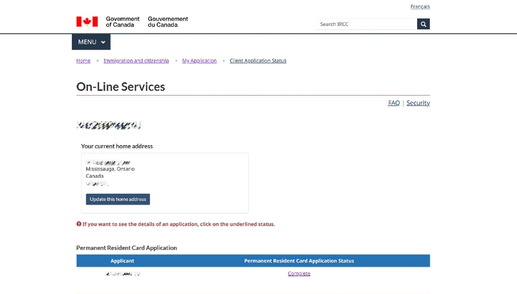
Task: Open the FAQ link
Action: point(393,103)
